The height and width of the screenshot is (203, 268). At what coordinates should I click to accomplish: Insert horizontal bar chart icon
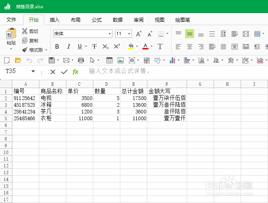pos(187,60)
